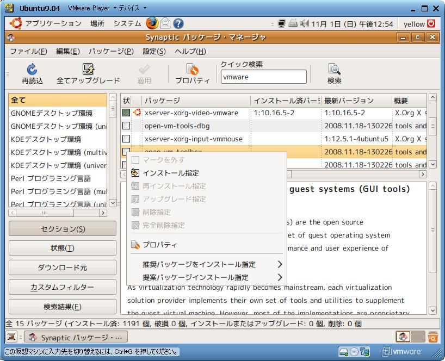Open the デバイス (Devices) dropdown menu
445x361 pixels.
point(132,8)
